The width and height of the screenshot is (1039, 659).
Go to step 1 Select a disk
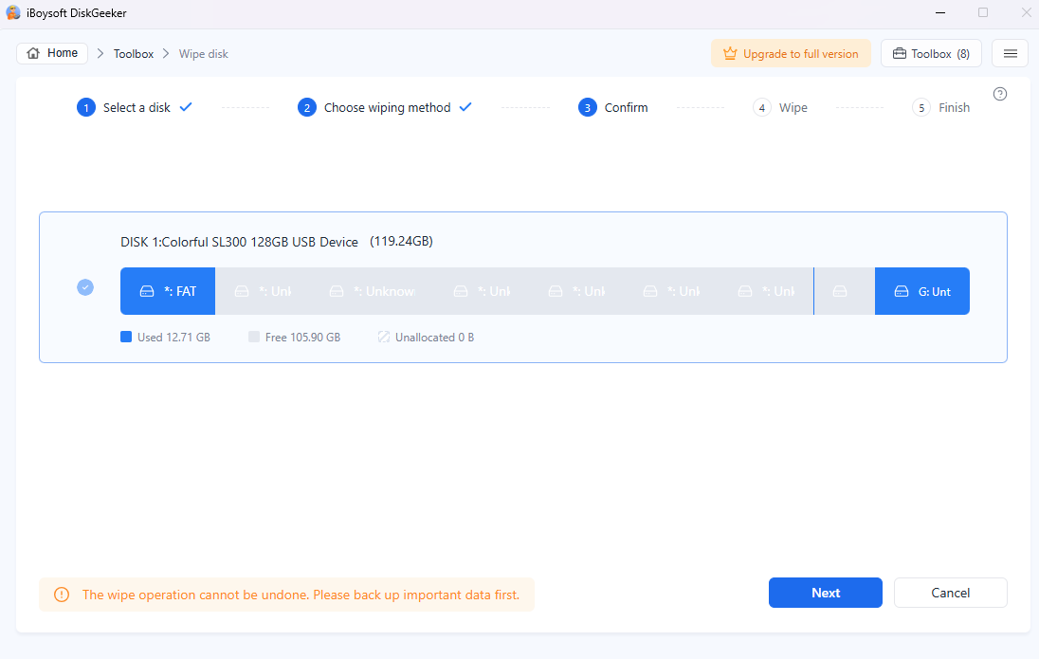pos(135,107)
